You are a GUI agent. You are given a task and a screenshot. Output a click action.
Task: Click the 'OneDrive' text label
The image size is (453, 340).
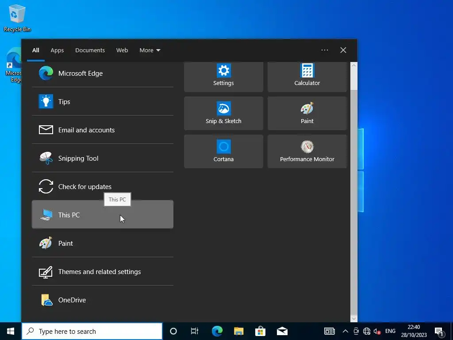click(x=72, y=300)
